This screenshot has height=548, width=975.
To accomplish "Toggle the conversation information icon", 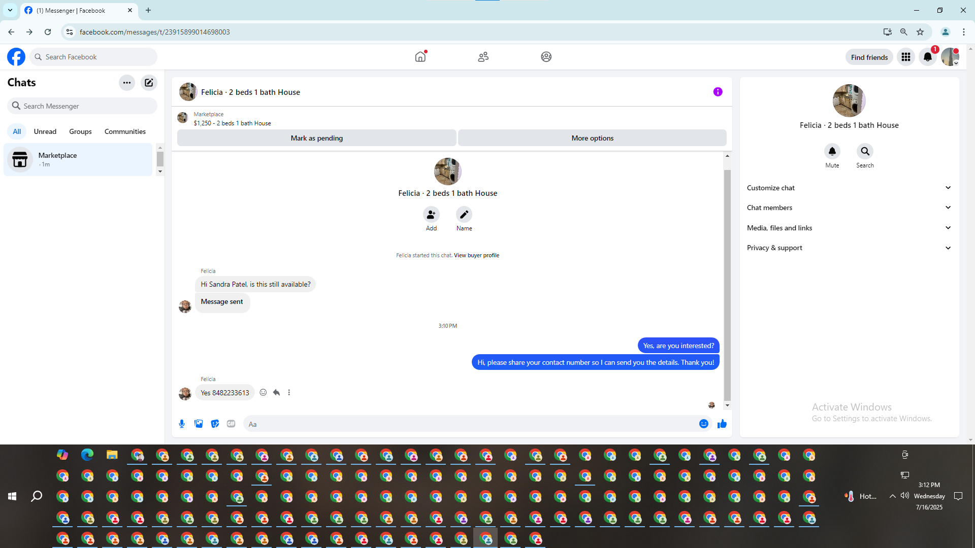I will (x=718, y=92).
